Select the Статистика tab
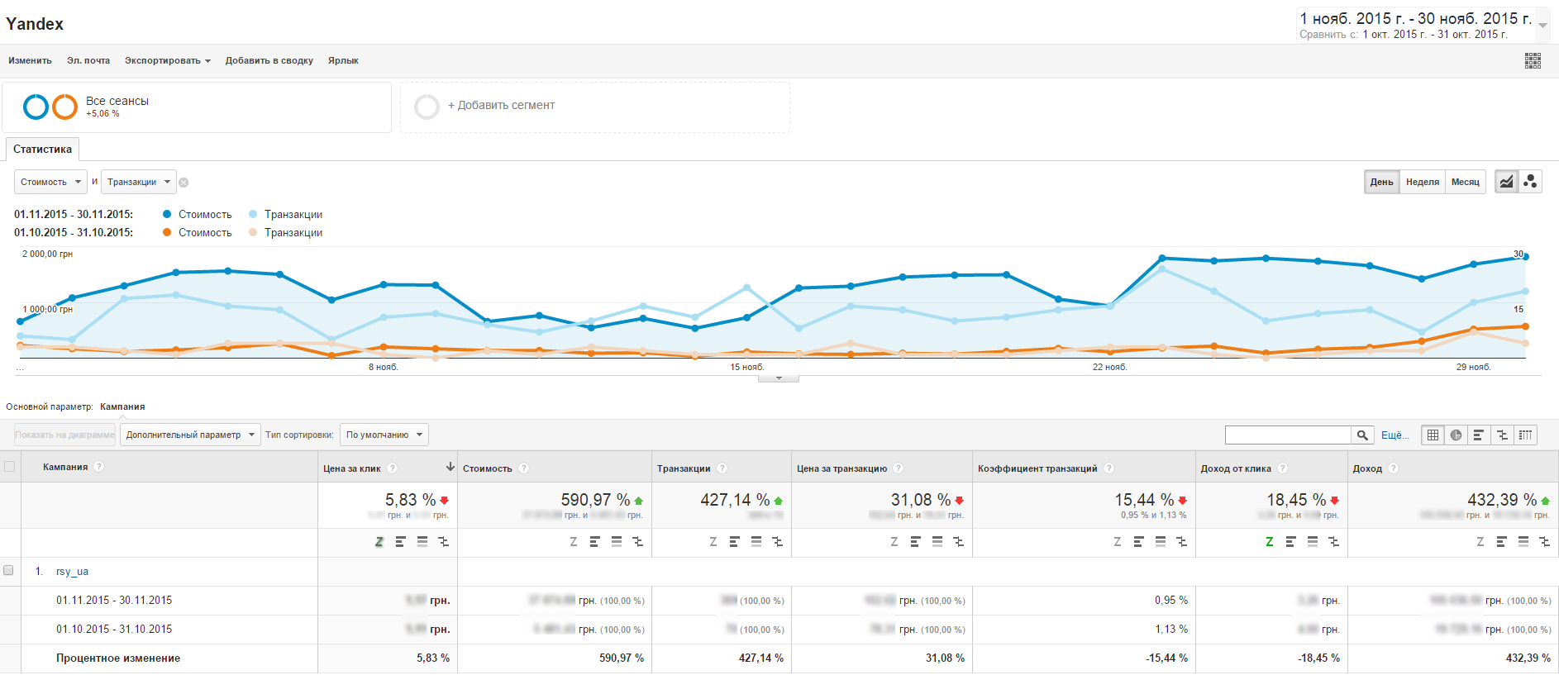Viewport: 1559px width, 675px height. point(42,150)
